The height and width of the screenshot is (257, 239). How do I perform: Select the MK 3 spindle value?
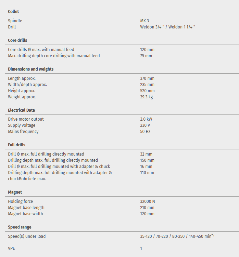144,21
